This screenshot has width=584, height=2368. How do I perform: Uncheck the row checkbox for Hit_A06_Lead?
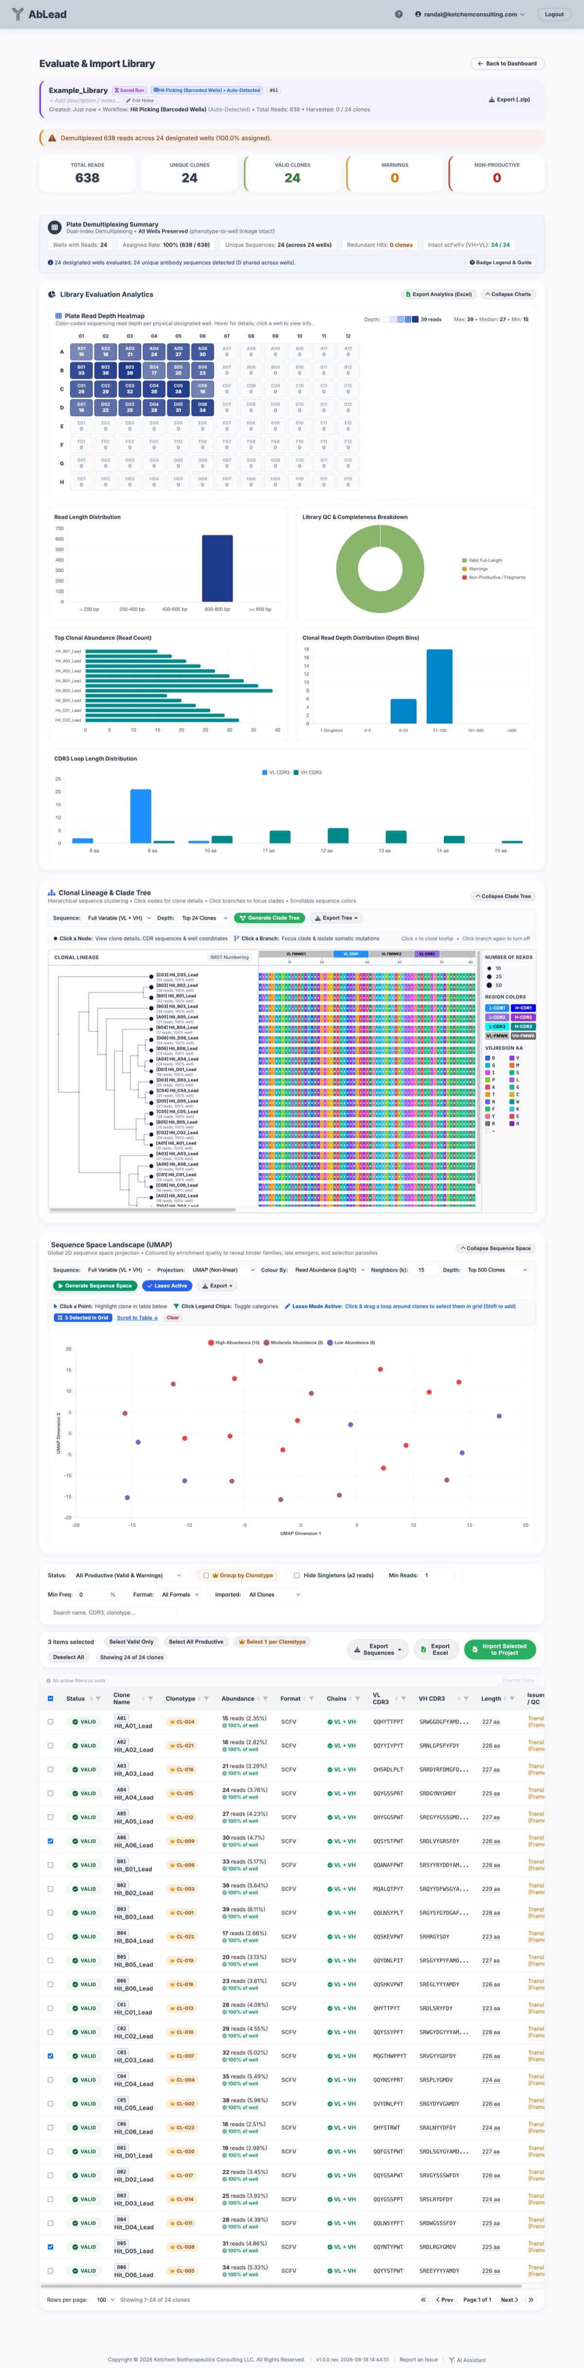pyautogui.click(x=50, y=1841)
